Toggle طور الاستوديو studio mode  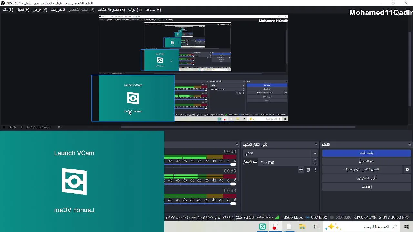coord(367,178)
